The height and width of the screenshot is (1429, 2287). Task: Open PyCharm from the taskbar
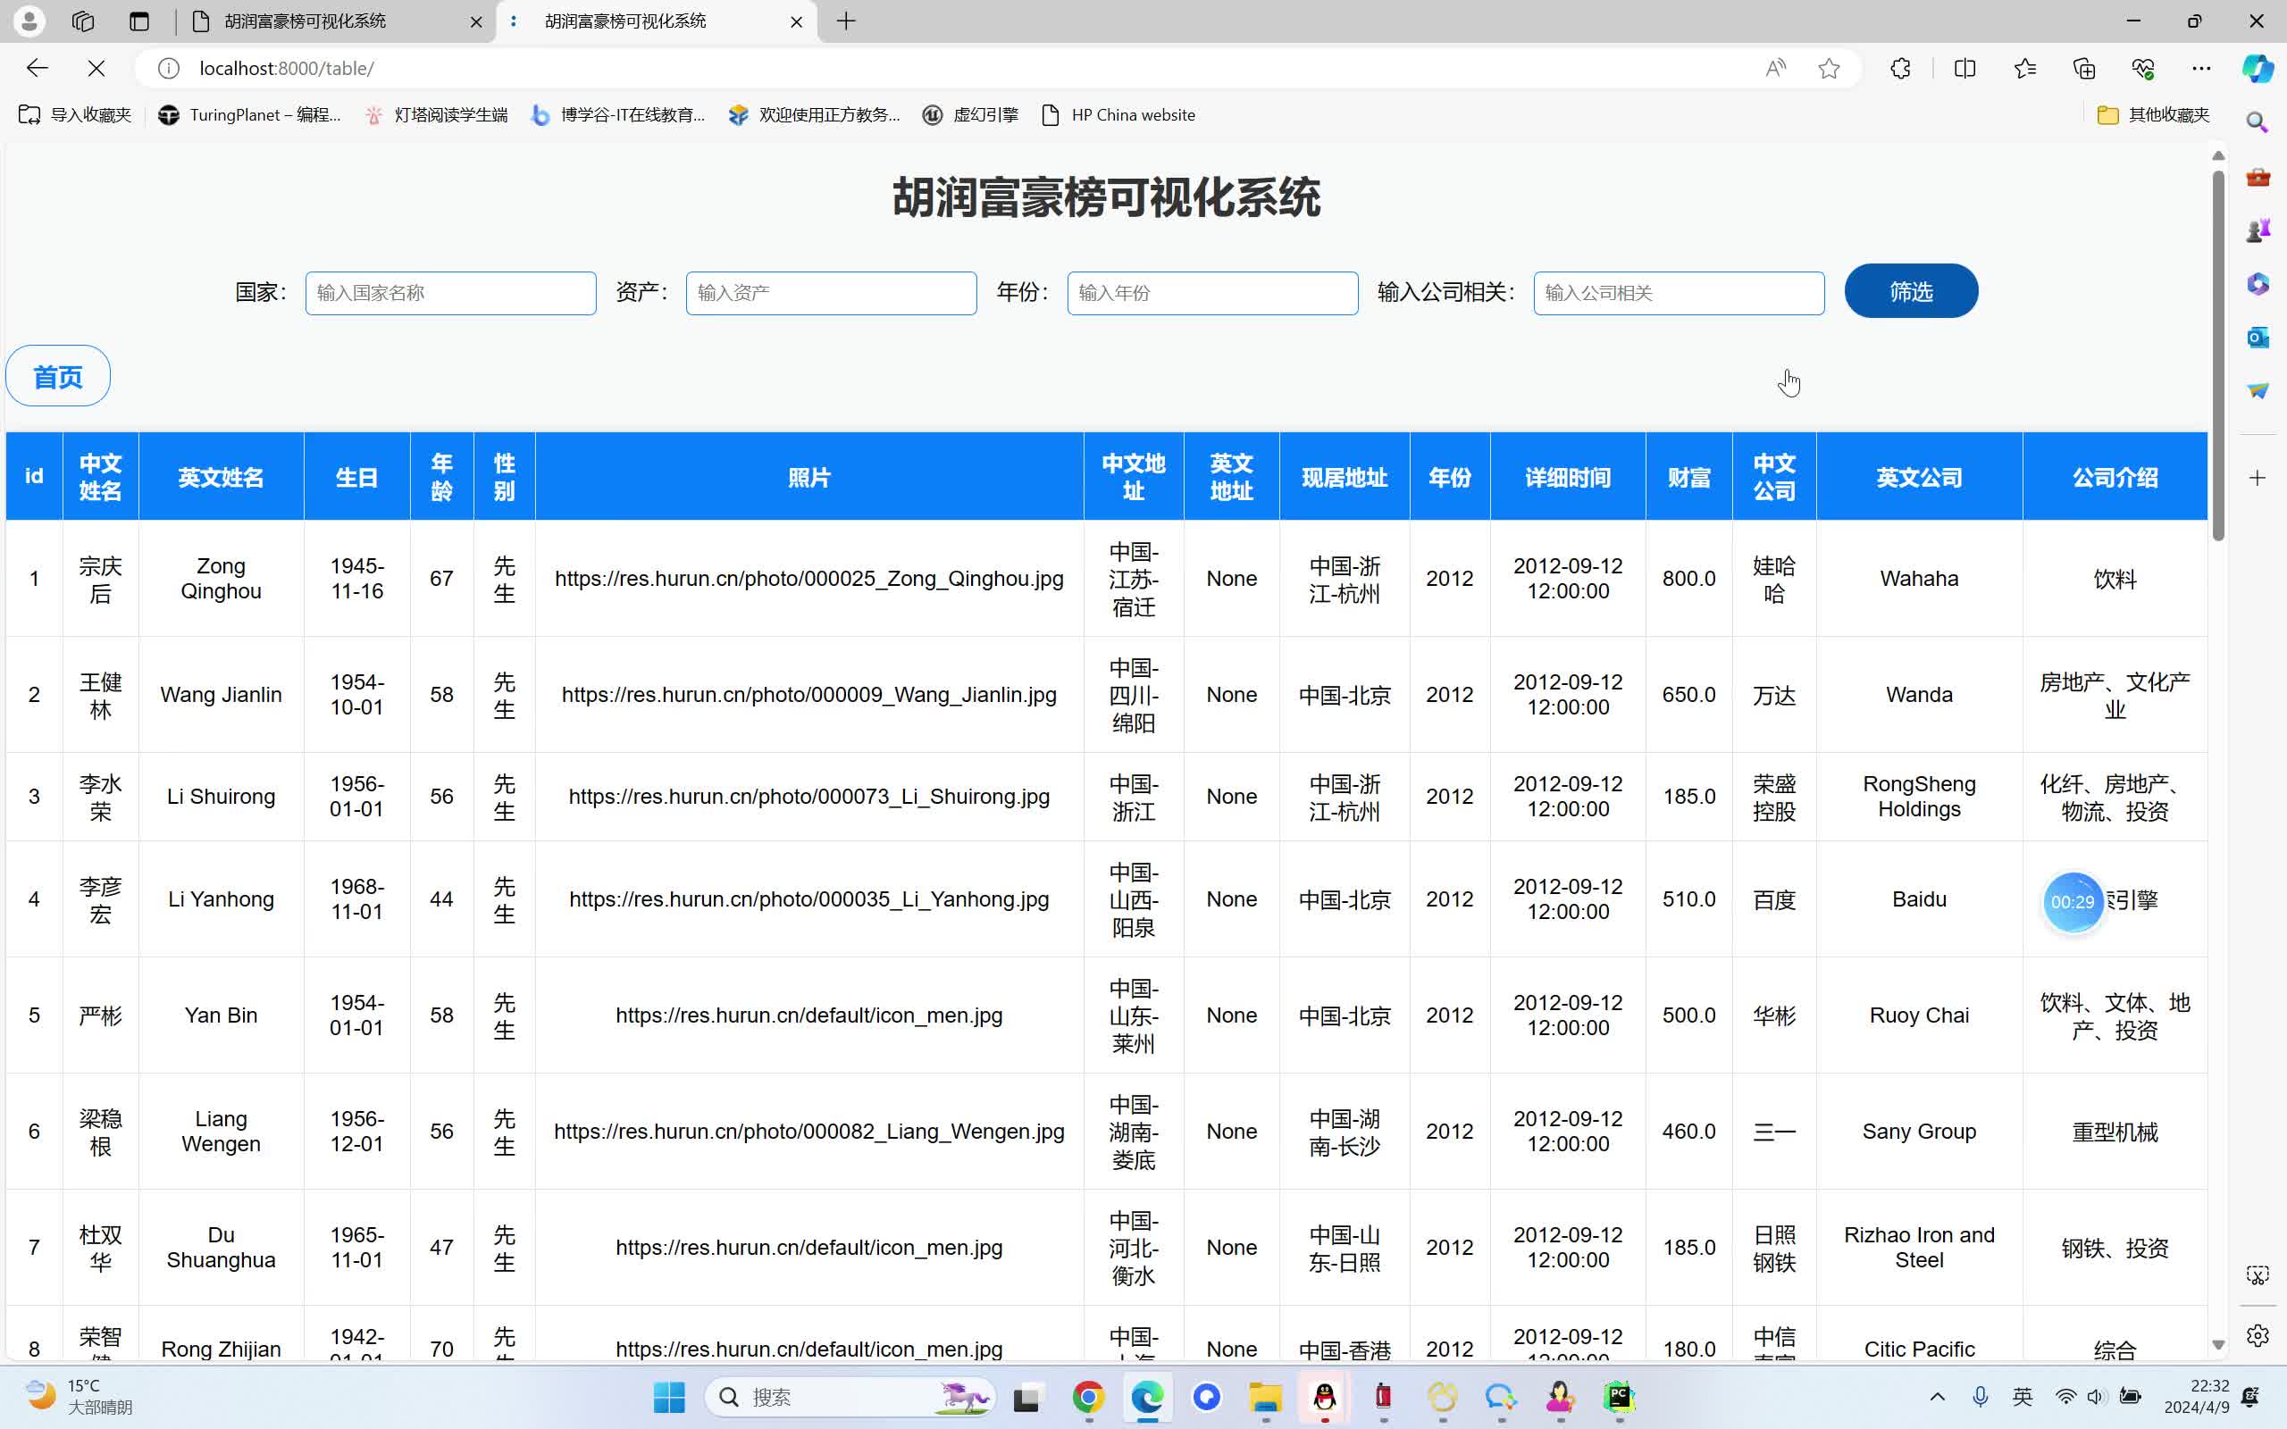coord(1619,1397)
